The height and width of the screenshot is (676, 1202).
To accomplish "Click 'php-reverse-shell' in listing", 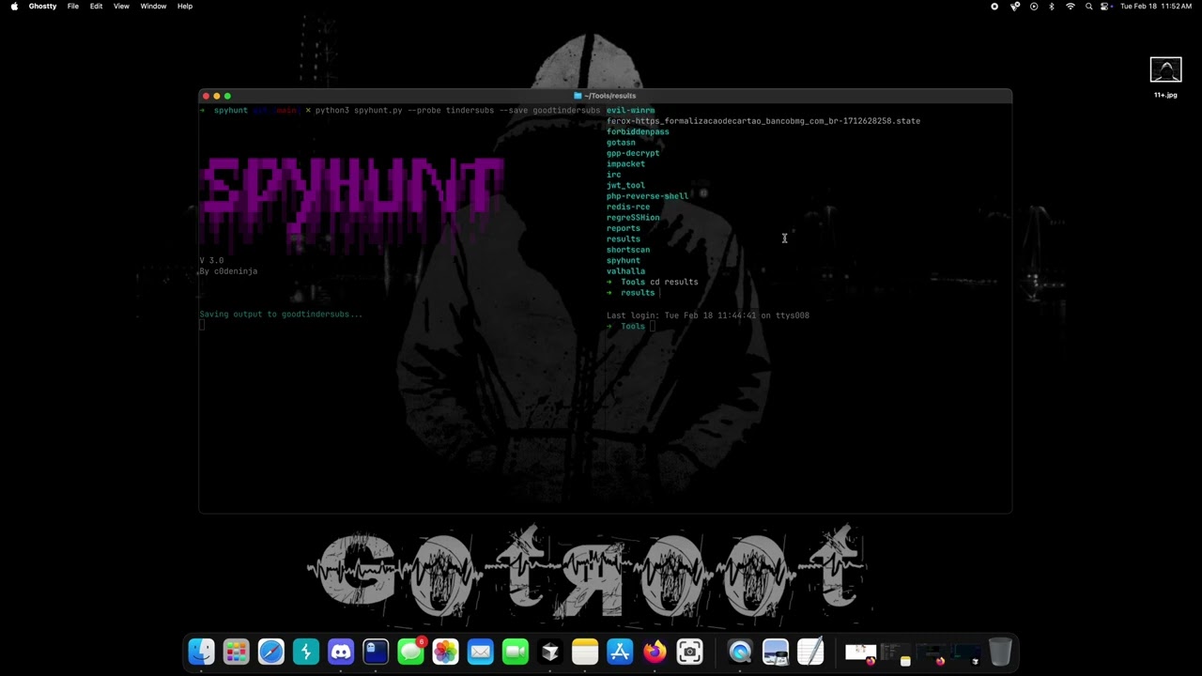I will (647, 196).
